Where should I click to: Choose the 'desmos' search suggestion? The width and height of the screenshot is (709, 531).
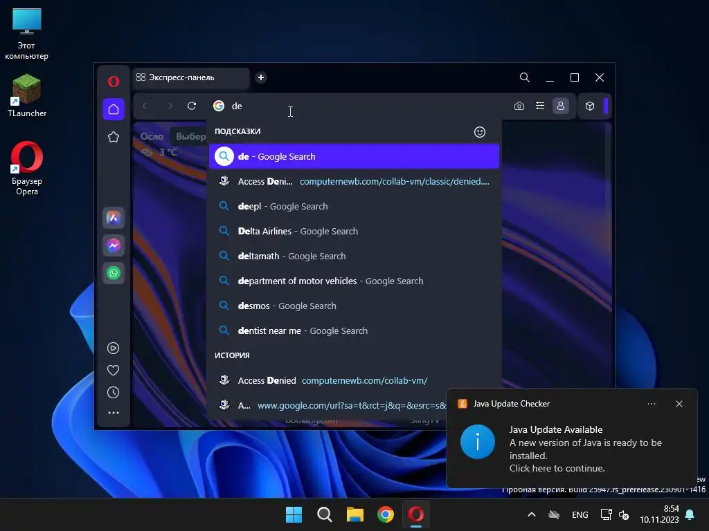point(354,306)
